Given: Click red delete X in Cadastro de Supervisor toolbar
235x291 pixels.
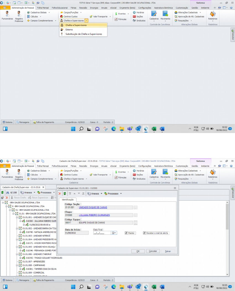Looking at the screenshot, I should (x=60, y=194).
